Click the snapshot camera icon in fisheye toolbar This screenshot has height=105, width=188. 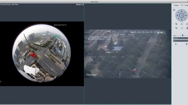click(79, 5)
